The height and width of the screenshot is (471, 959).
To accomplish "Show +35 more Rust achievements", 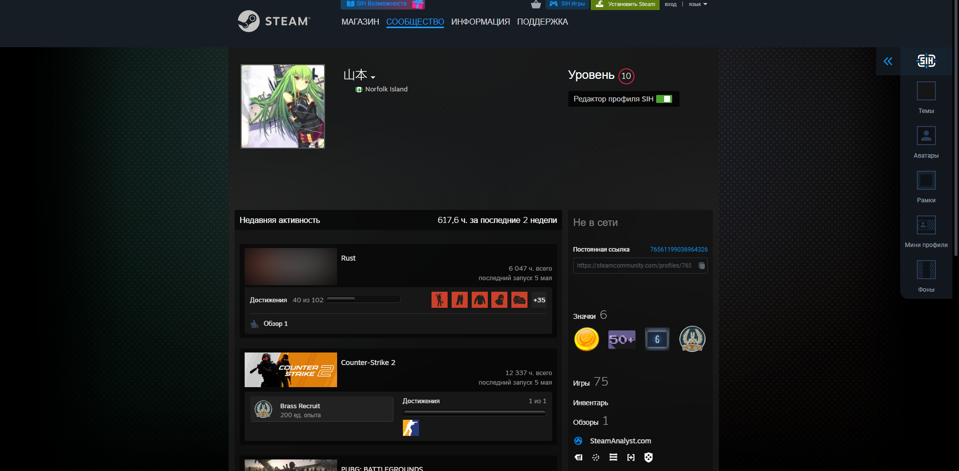I will [x=540, y=300].
